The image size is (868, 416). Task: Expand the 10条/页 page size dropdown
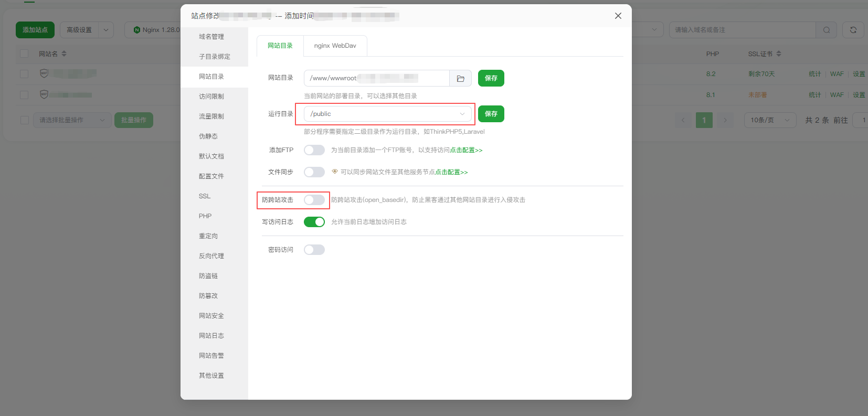[770, 120]
